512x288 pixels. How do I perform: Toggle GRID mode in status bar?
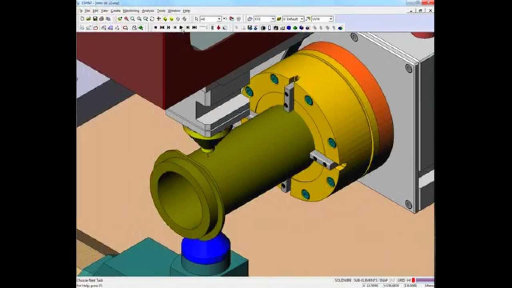[x=401, y=280]
